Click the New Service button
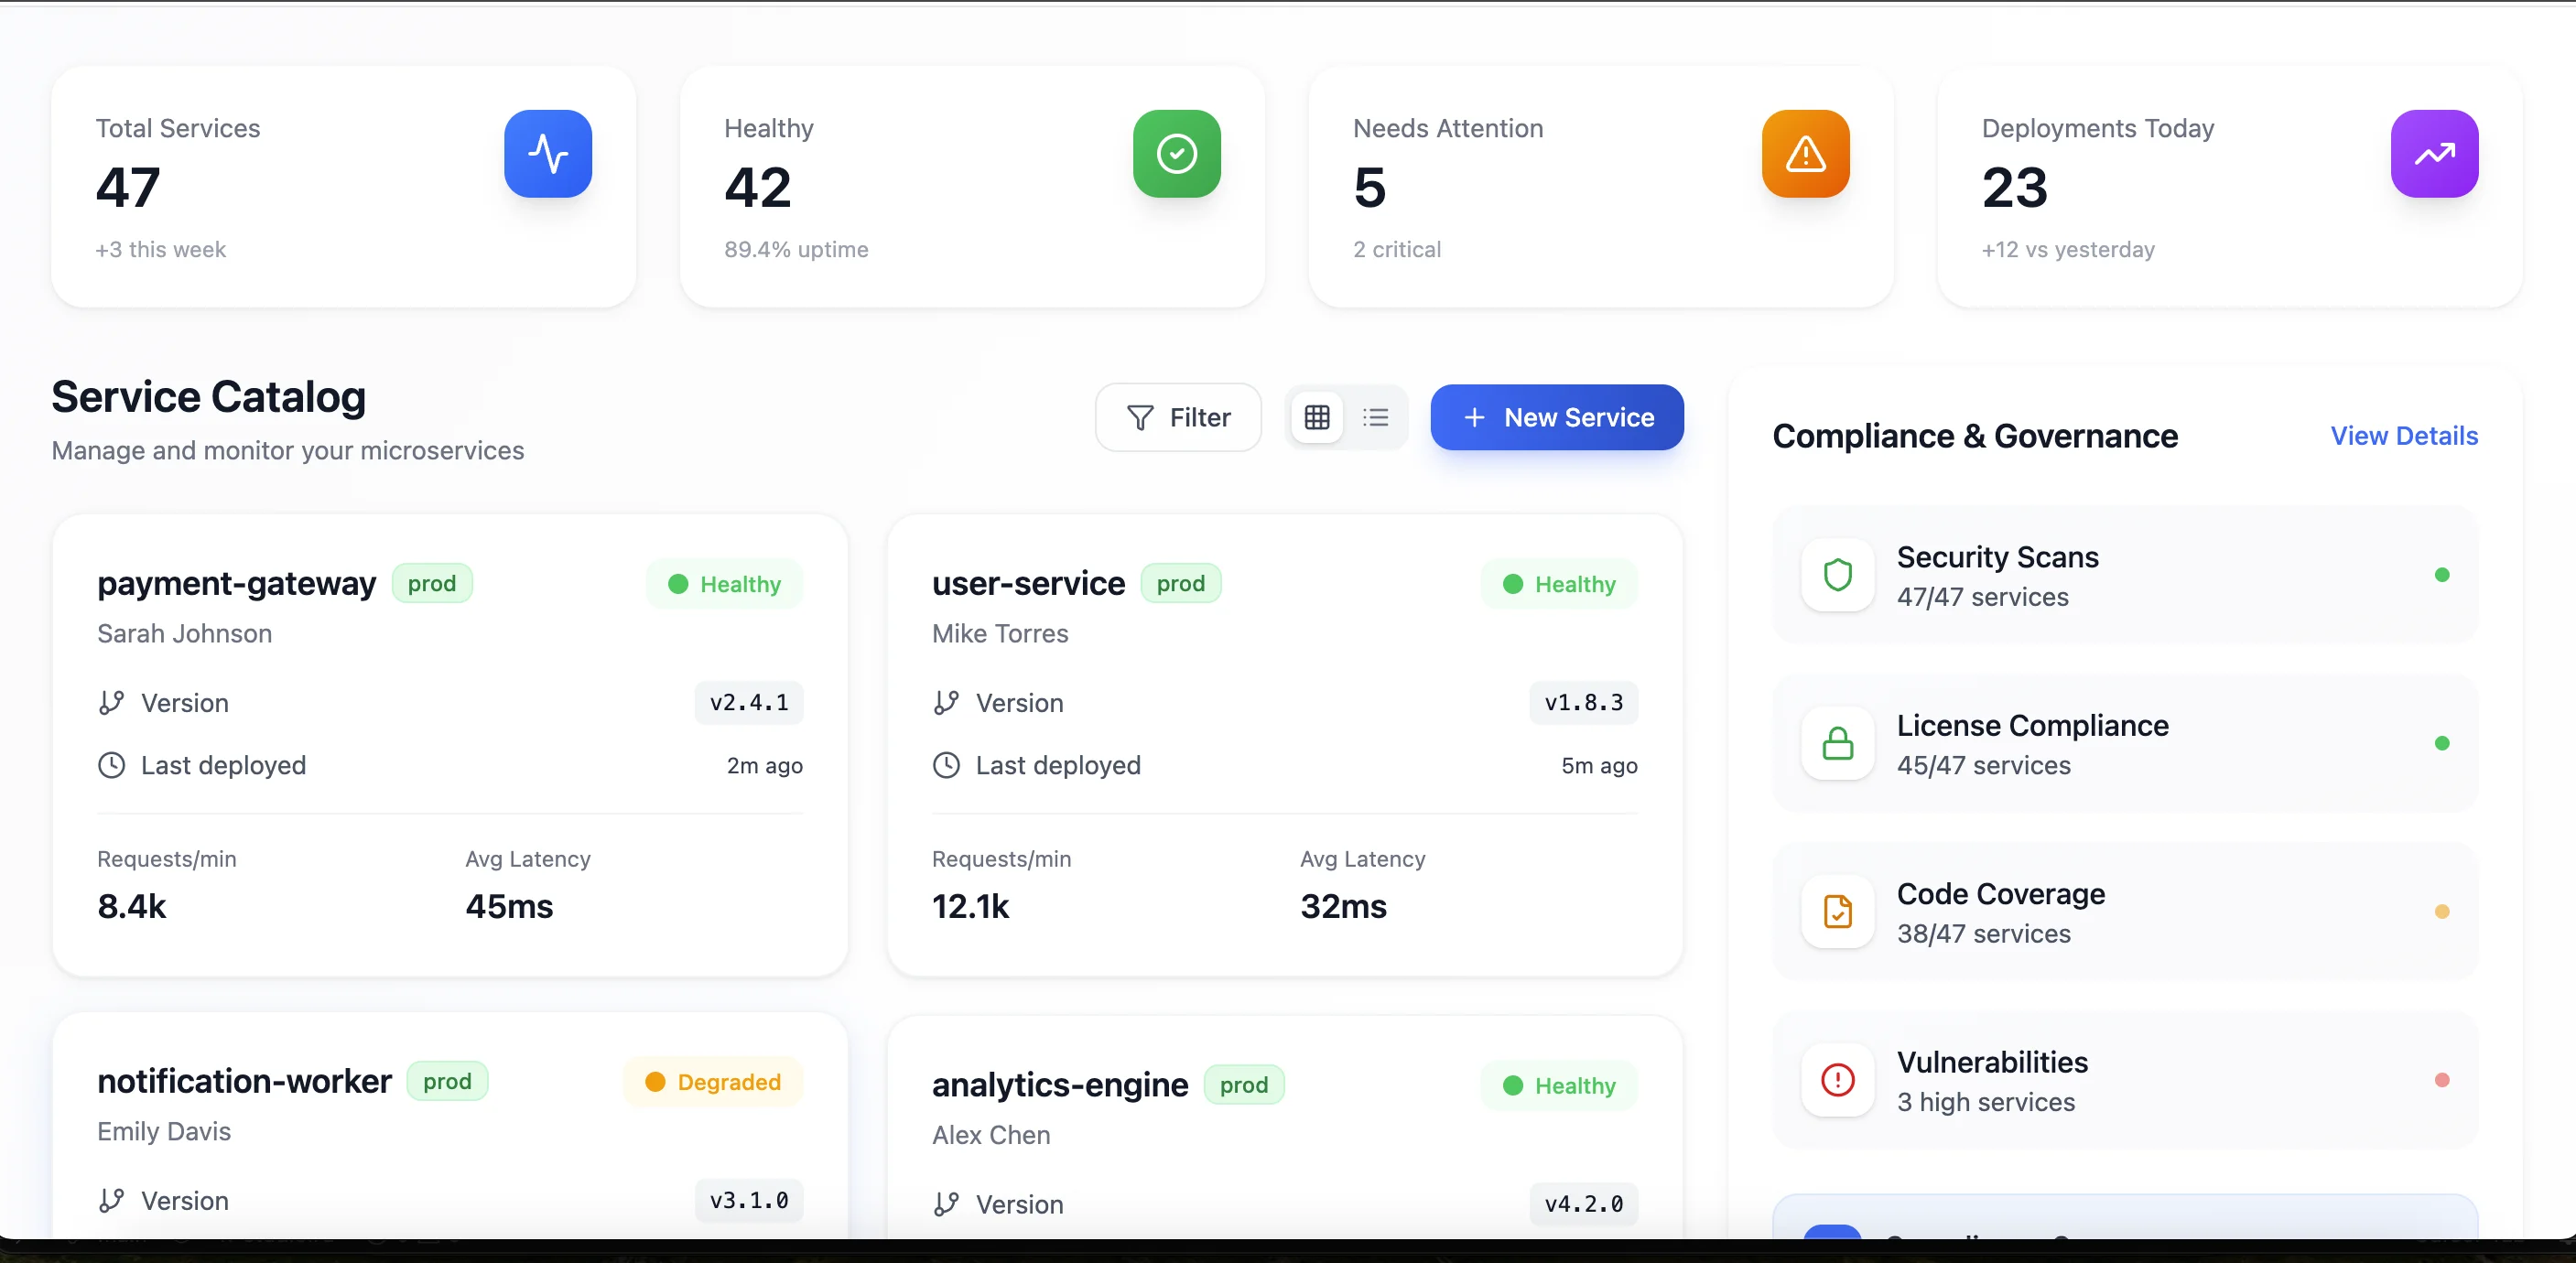Viewport: 2576px width, 1263px height. click(x=1556, y=417)
